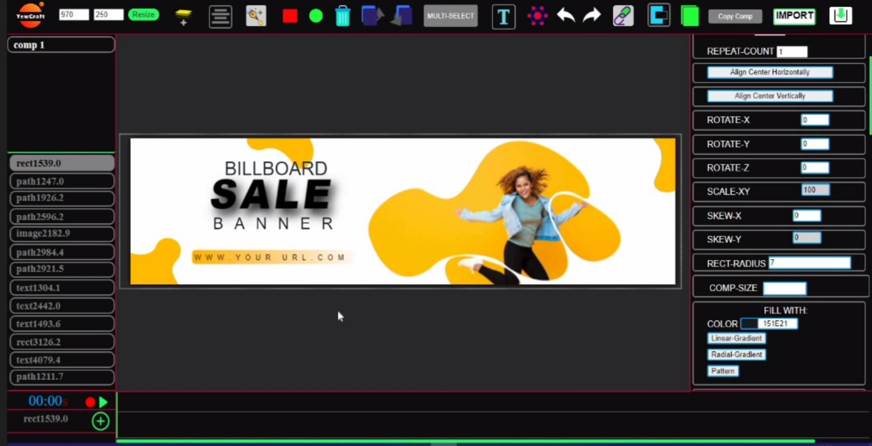Screen dimensions: 872x446
Task: Open the red dotted particle effect icon
Action: [x=537, y=16]
